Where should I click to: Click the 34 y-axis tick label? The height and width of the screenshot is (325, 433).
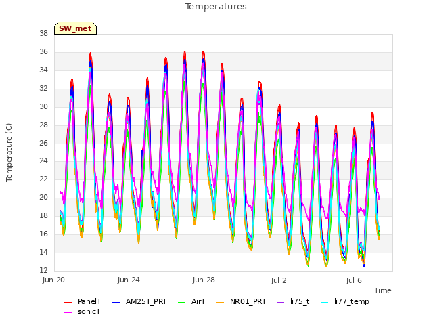[x=43, y=70]
